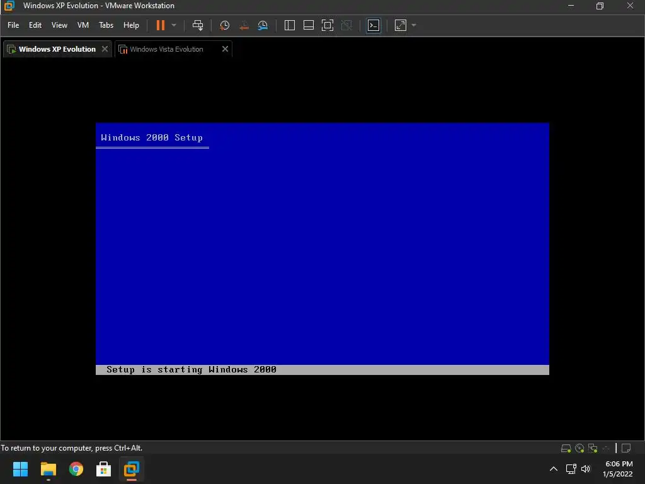Open the volume tray icon
The width and height of the screenshot is (645, 484).
tap(586, 469)
